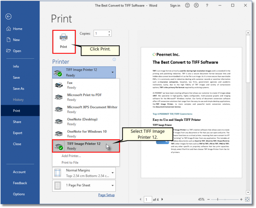Click Print to File option
256x208 pixels.
pyautogui.click(x=70, y=163)
